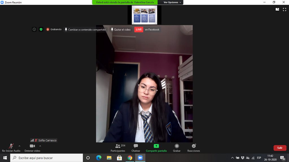Select Quitar el video option

pyautogui.click(x=121, y=30)
